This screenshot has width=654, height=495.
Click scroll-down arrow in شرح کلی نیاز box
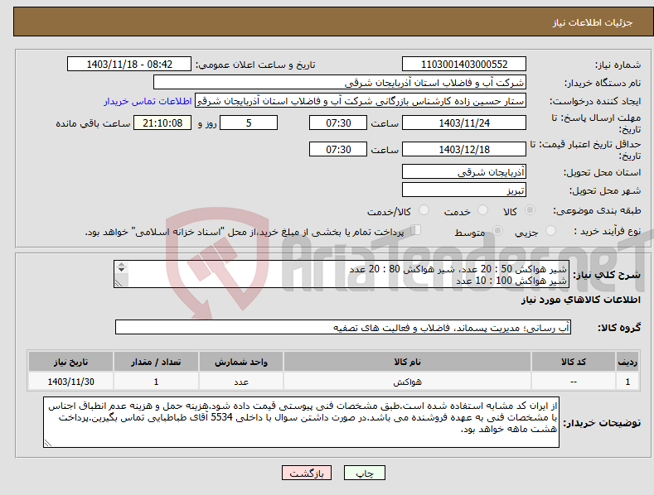121,270
